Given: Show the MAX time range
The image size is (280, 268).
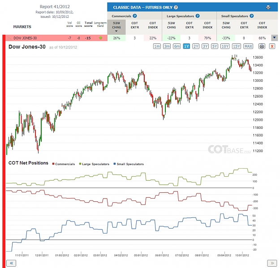Looking at the screenshot, I should tap(248, 47).
